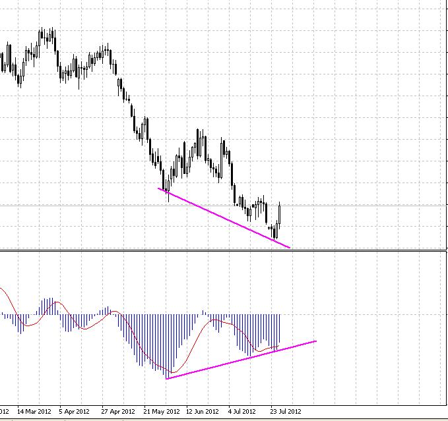Click the 4 Jul 2012 date label
Screen dimensions: 448x421
(x=241, y=412)
